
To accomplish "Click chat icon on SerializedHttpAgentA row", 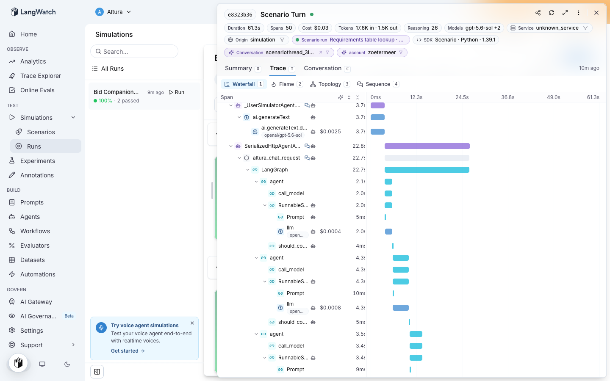I will pyautogui.click(x=307, y=146).
